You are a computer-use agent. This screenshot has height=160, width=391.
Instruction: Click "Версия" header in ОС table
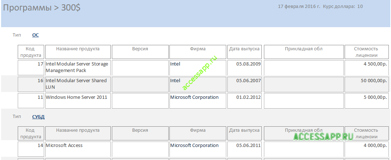coord(140,52)
